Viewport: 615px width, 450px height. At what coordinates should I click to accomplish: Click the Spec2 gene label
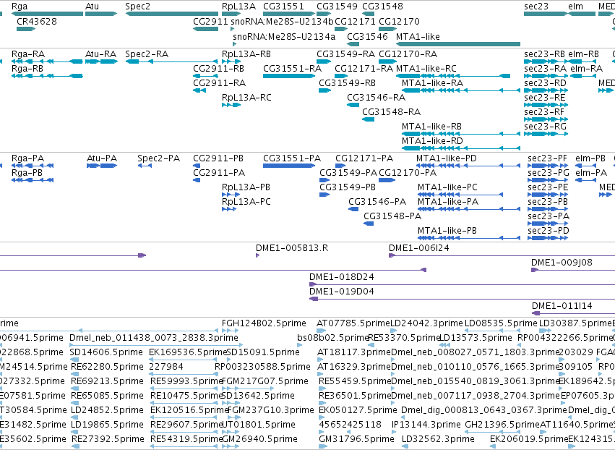(x=137, y=7)
